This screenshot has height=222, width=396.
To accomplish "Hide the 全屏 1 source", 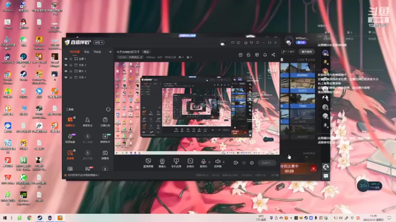I will [x=66, y=59].
